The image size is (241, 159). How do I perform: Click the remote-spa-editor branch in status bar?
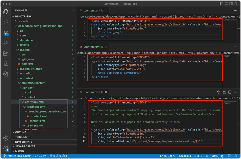click(18, 156)
